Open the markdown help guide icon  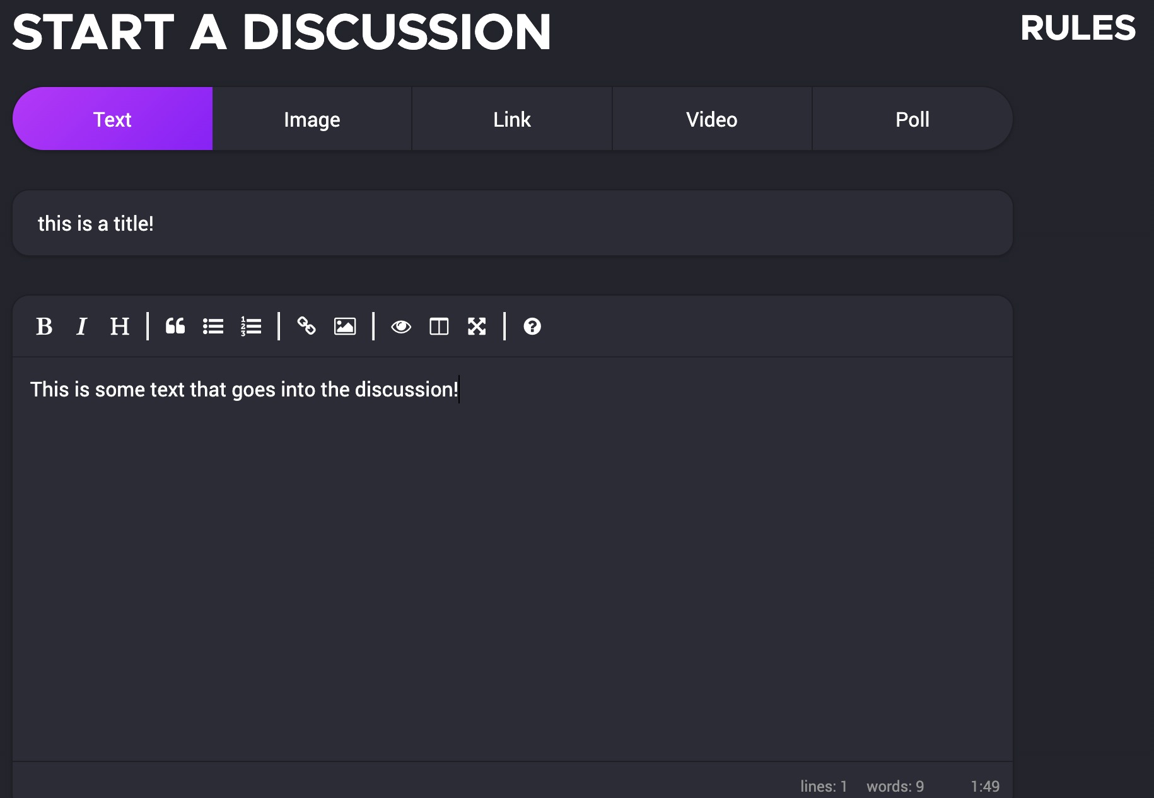(532, 327)
